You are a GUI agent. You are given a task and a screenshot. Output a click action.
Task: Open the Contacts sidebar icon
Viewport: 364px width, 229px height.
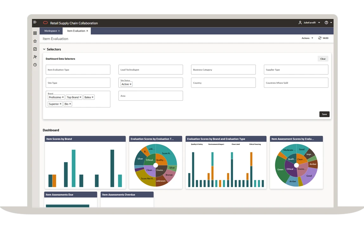[35, 57]
